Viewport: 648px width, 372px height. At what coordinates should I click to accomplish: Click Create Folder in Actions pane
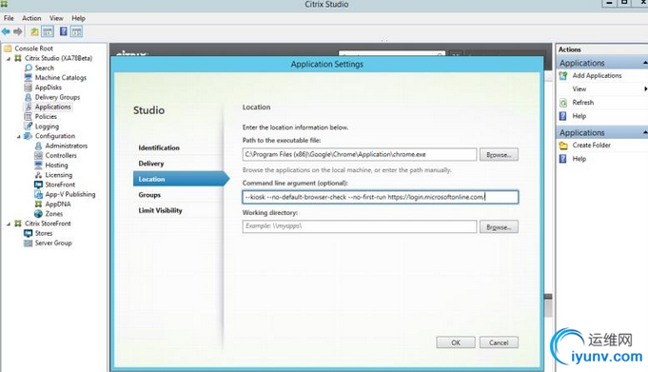click(591, 145)
